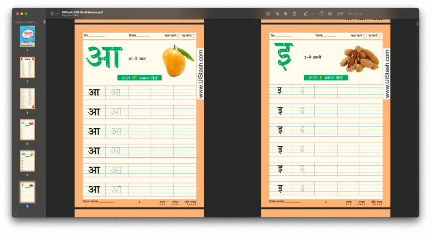This screenshot has height=233, width=431.
Task: Expand the sidebar view options chevron
Action: tap(58, 13)
